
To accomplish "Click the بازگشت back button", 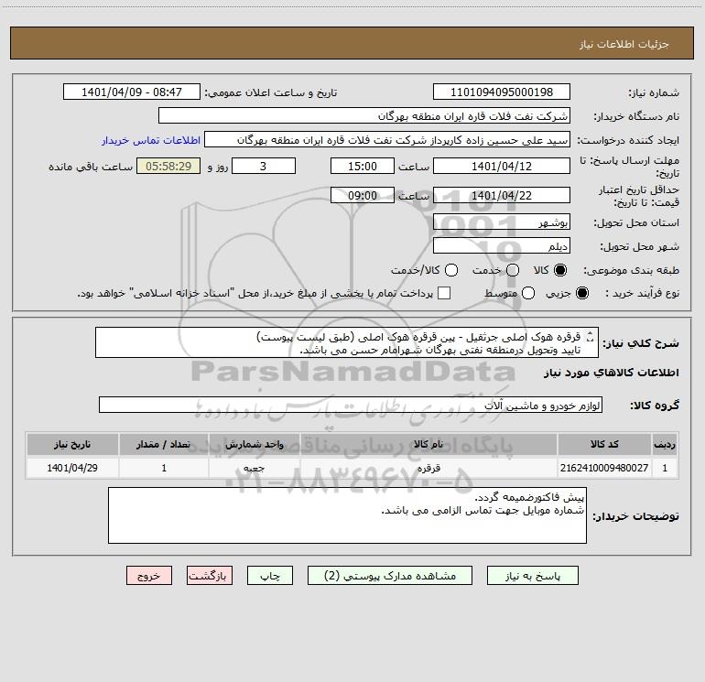I will [210, 576].
